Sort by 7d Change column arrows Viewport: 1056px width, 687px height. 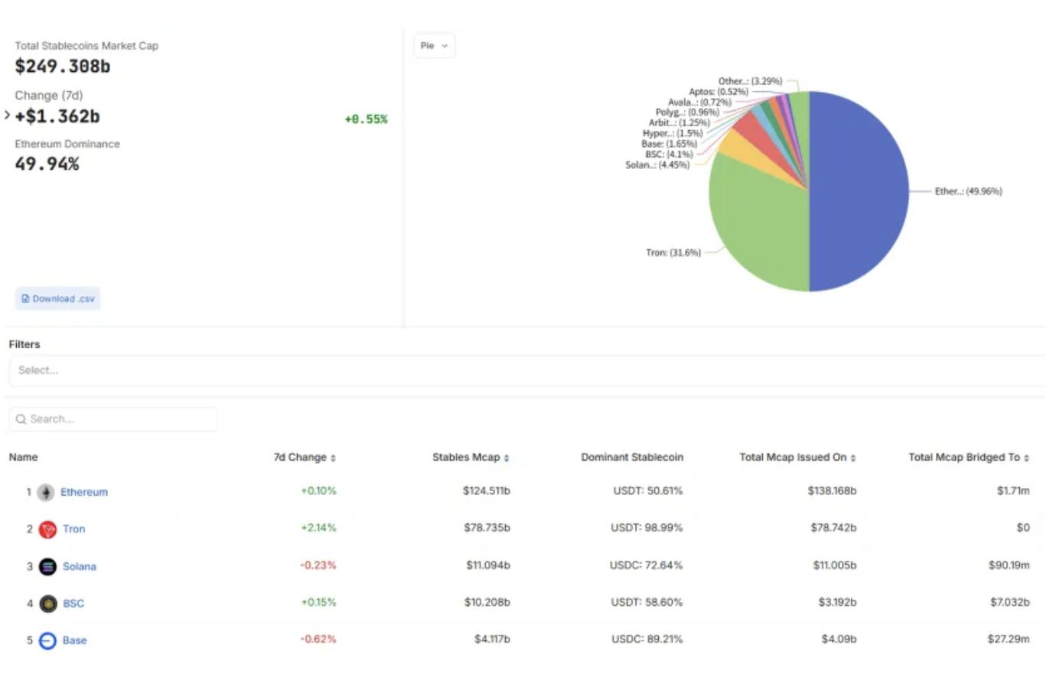click(333, 457)
